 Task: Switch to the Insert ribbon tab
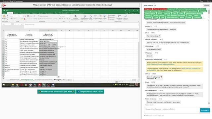[16, 13]
